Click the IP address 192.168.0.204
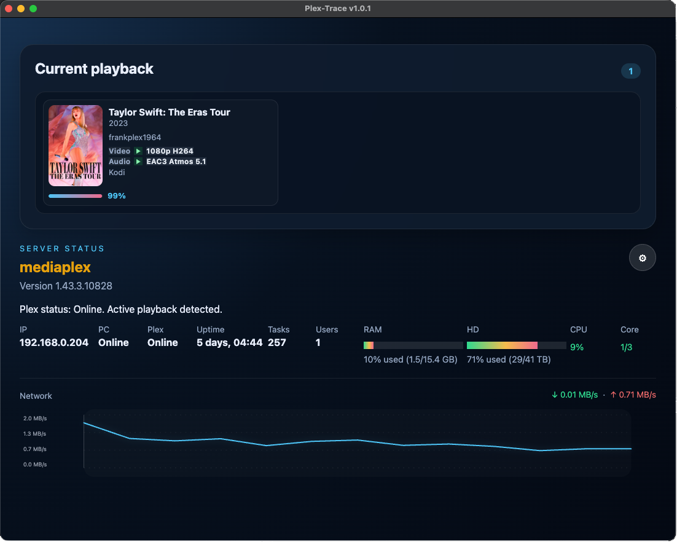677x542 pixels. point(54,342)
